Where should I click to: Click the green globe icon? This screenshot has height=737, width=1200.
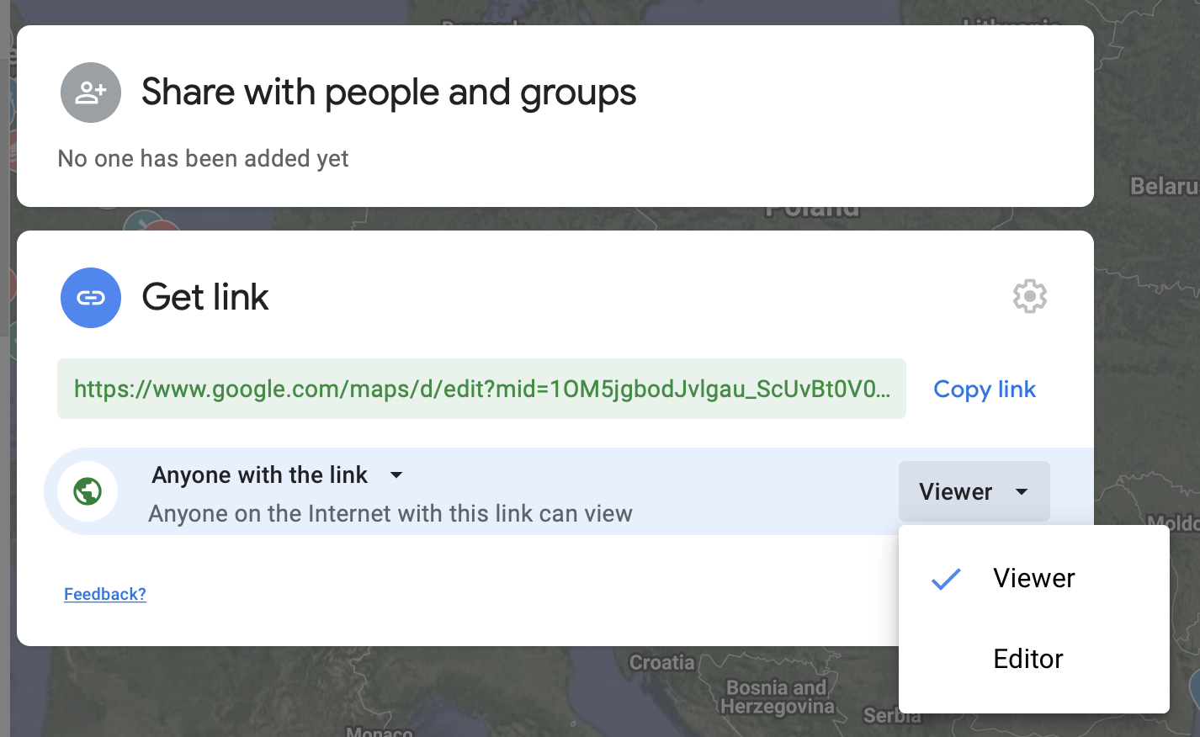coord(88,491)
